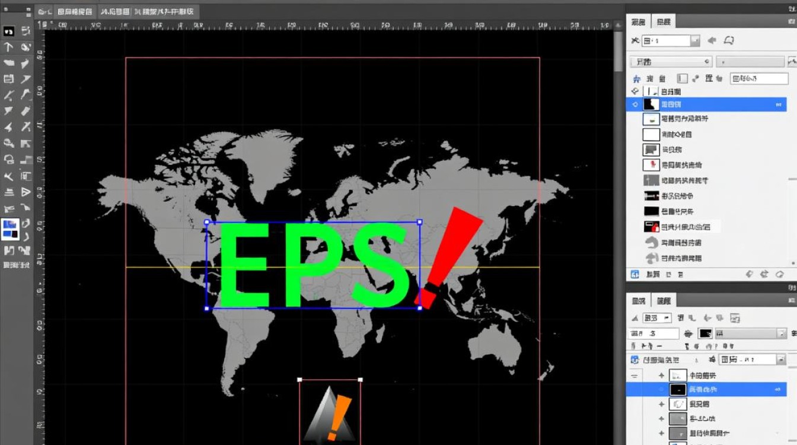Switch to the second tab of the right panel
Viewport: 797px width, 445px height.
(664, 21)
